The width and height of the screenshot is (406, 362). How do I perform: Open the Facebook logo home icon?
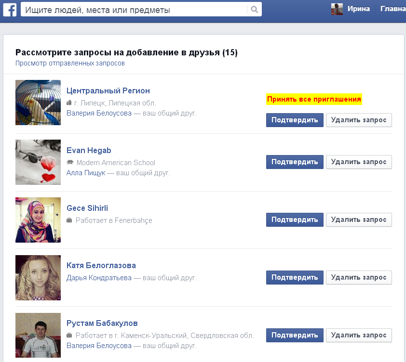(x=10, y=10)
